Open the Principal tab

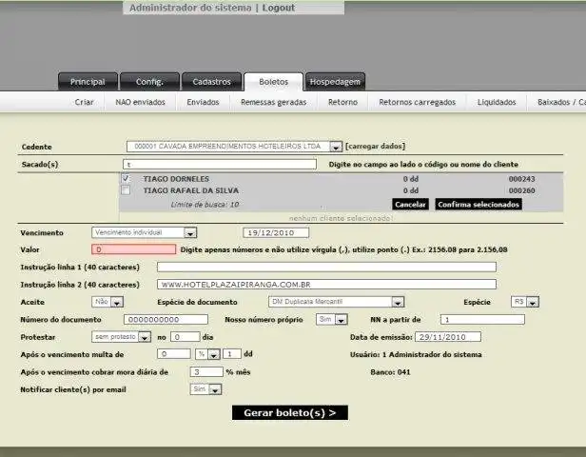[x=88, y=82]
